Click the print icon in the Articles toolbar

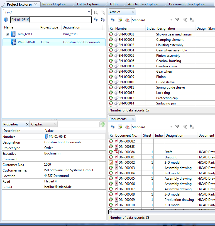pyautogui.click(x=127, y=20)
